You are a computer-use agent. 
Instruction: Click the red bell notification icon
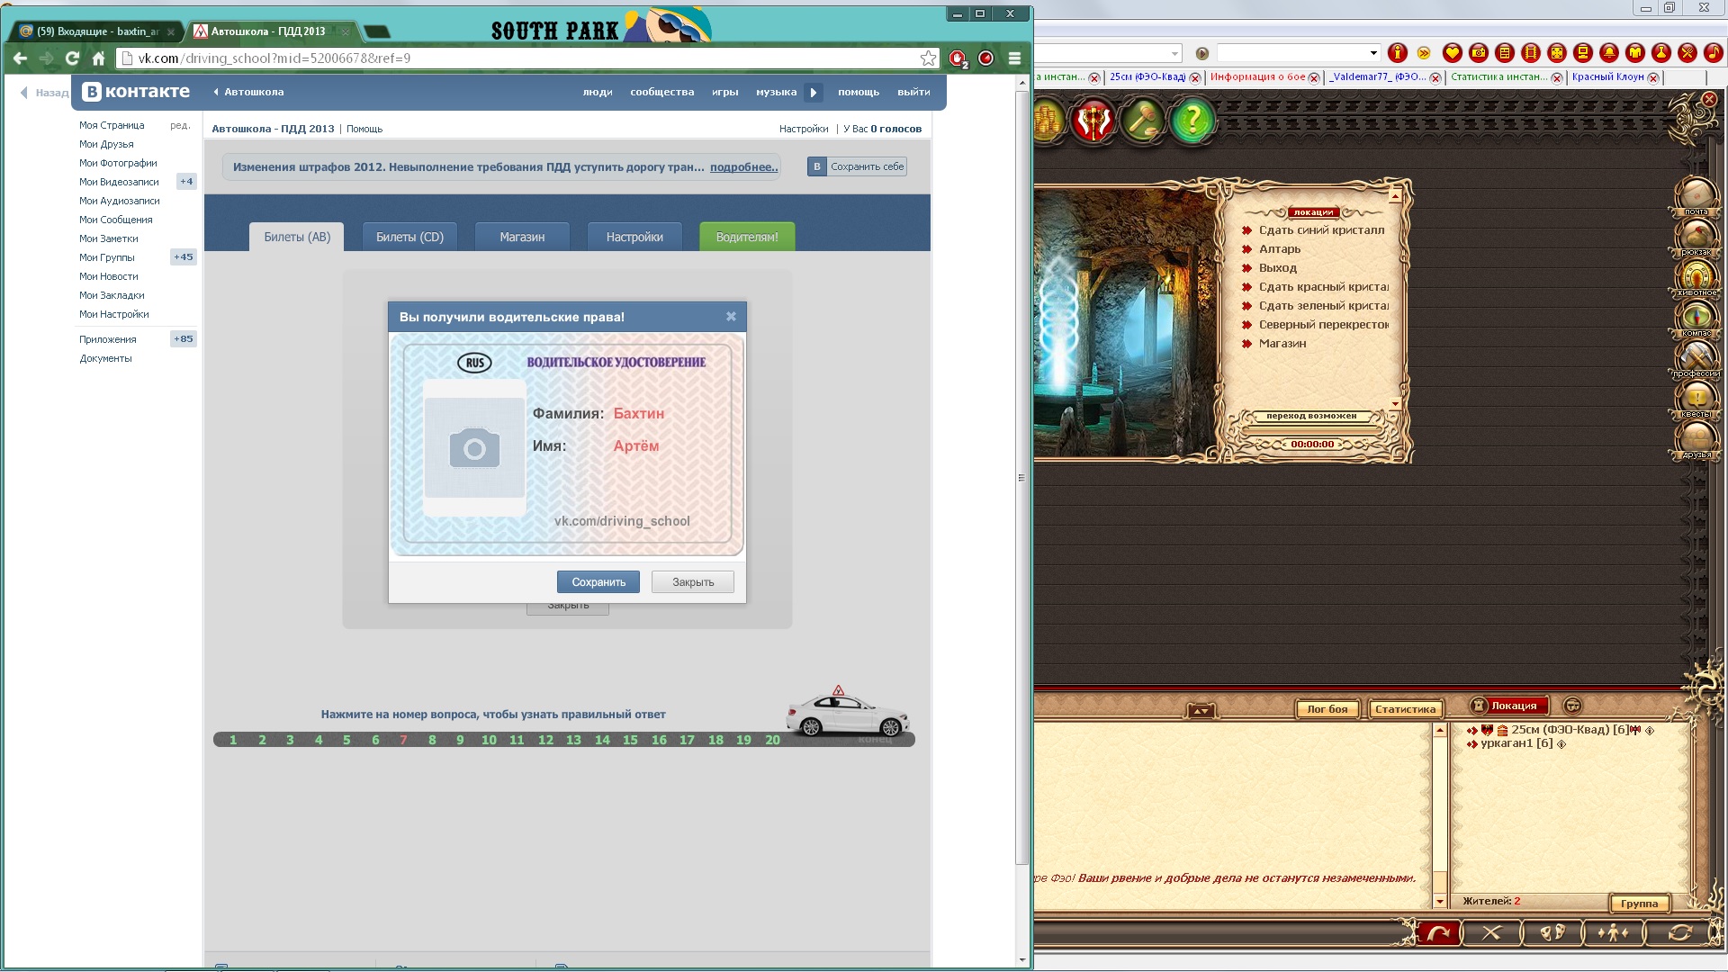[1608, 53]
